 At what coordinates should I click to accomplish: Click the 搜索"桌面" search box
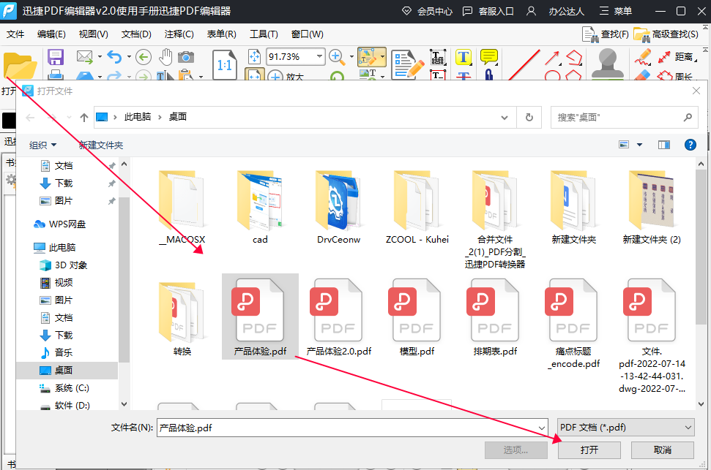pyautogui.click(x=624, y=118)
